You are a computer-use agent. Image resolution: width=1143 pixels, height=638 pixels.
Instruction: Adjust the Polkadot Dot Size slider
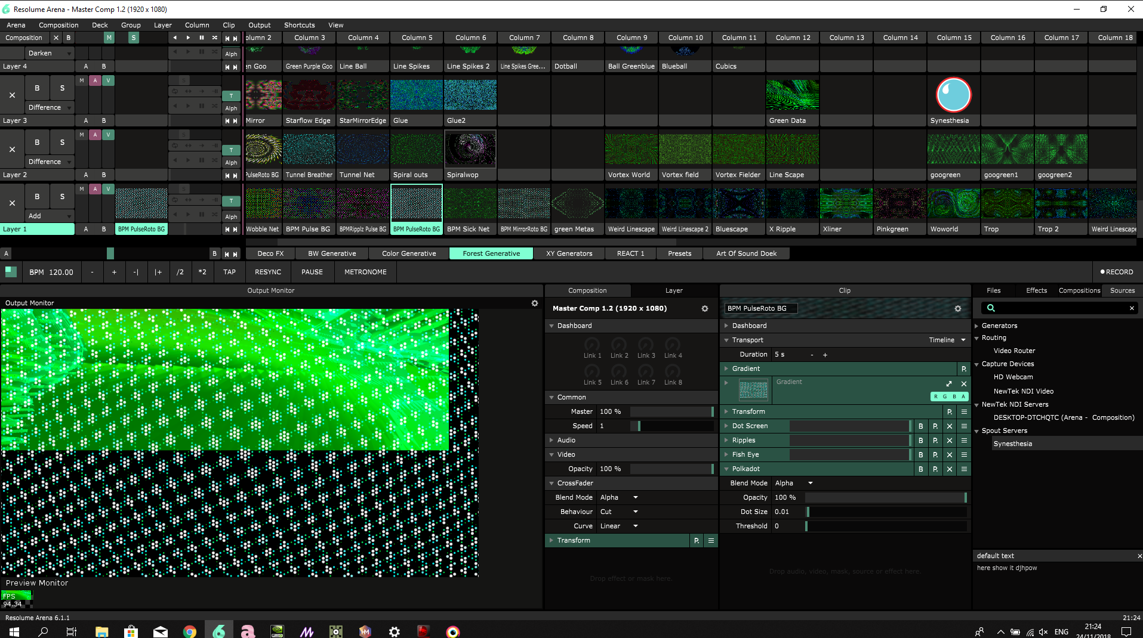886,512
